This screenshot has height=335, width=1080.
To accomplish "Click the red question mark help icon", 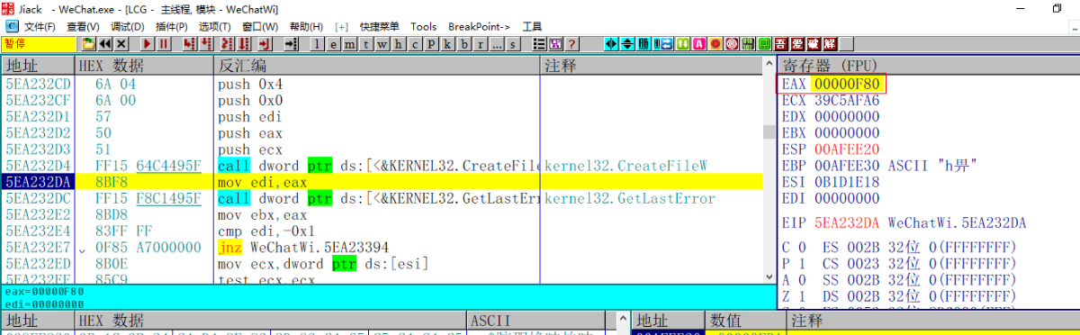I will point(571,43).
